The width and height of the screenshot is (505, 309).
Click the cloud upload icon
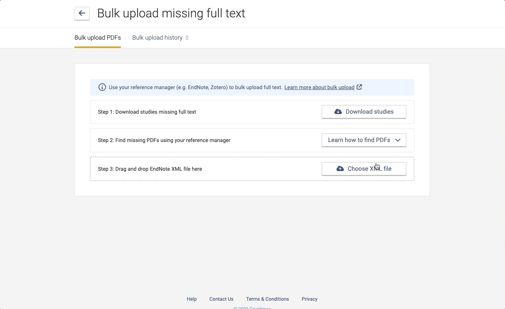(340, 169)
